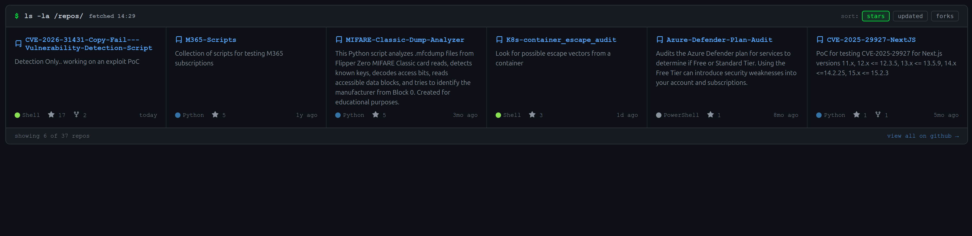972x236 pixels.
Task: Open the K8s-container_escape_audit repository link
Action: pyautogui.click(x=561, y=40)
